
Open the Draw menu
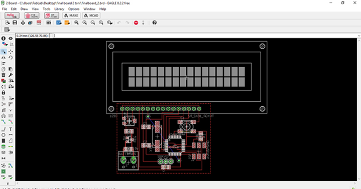(x=24, y=9)
